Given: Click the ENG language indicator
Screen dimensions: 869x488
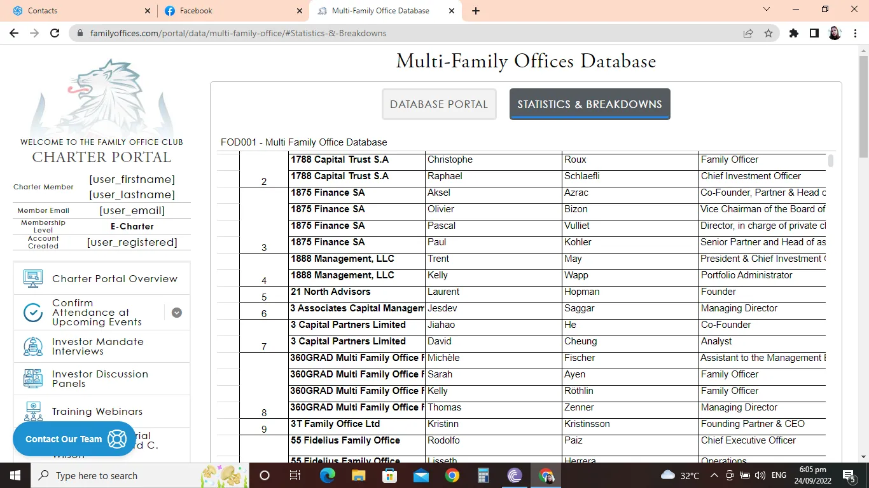Looking at the screenshot, I should click(x=779, y=475).
